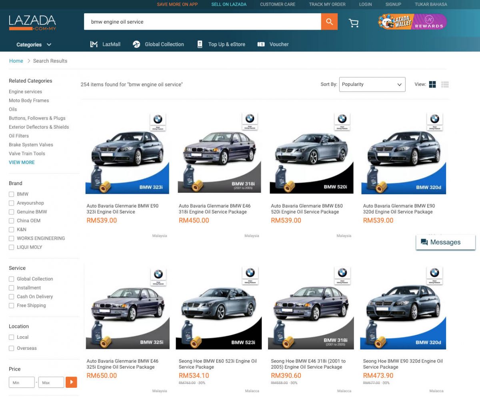Click the Global Collection plane icon
Viewport: 480px width, 397px height.
[x=136, y=44]
